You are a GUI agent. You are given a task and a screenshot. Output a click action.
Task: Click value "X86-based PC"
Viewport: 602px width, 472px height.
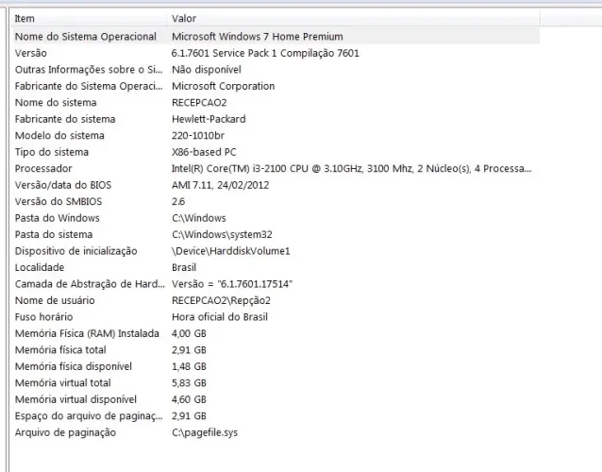(x=204, y=152)
